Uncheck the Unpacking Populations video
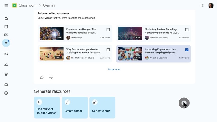 tap(187, 50)
